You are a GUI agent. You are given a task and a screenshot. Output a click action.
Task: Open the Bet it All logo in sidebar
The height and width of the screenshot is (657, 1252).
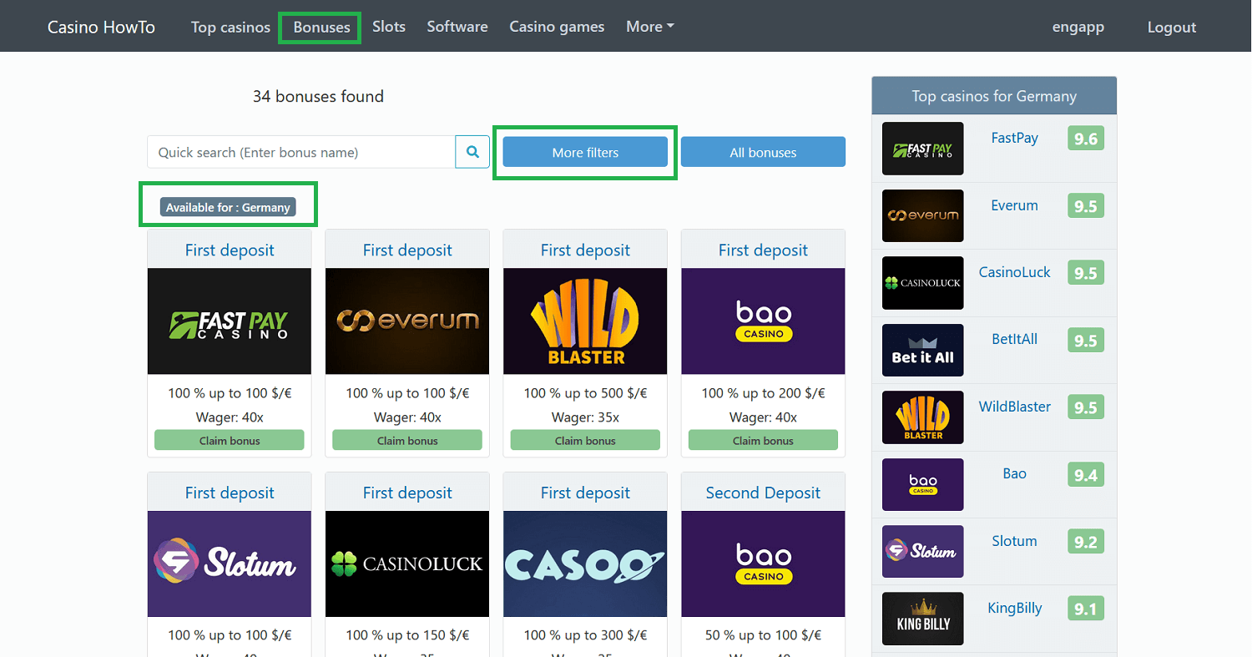(922, 350)
